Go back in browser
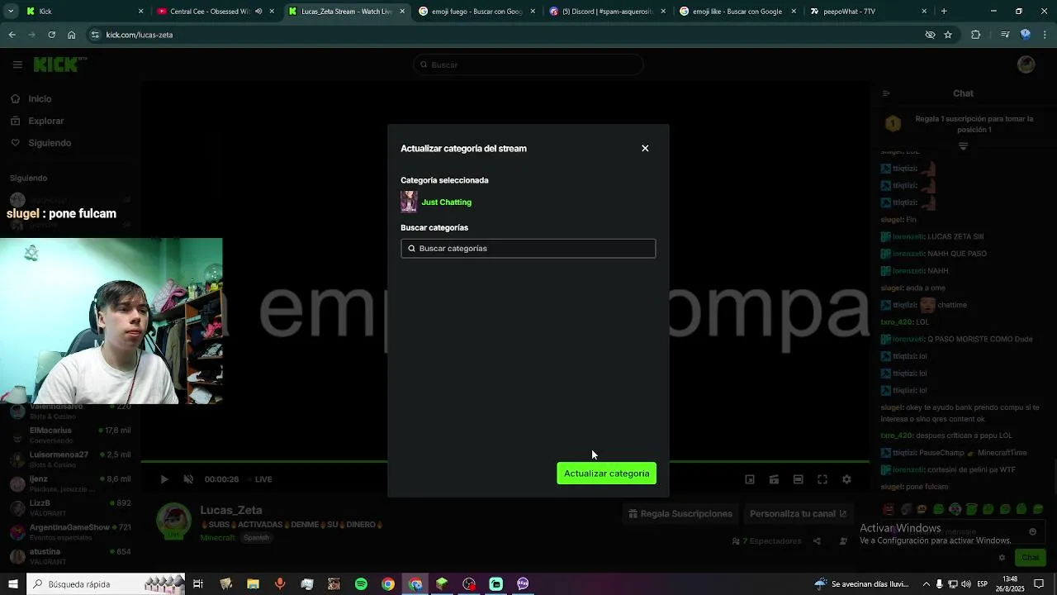This screenshot has width=1057, height=595. pos(12,35)
